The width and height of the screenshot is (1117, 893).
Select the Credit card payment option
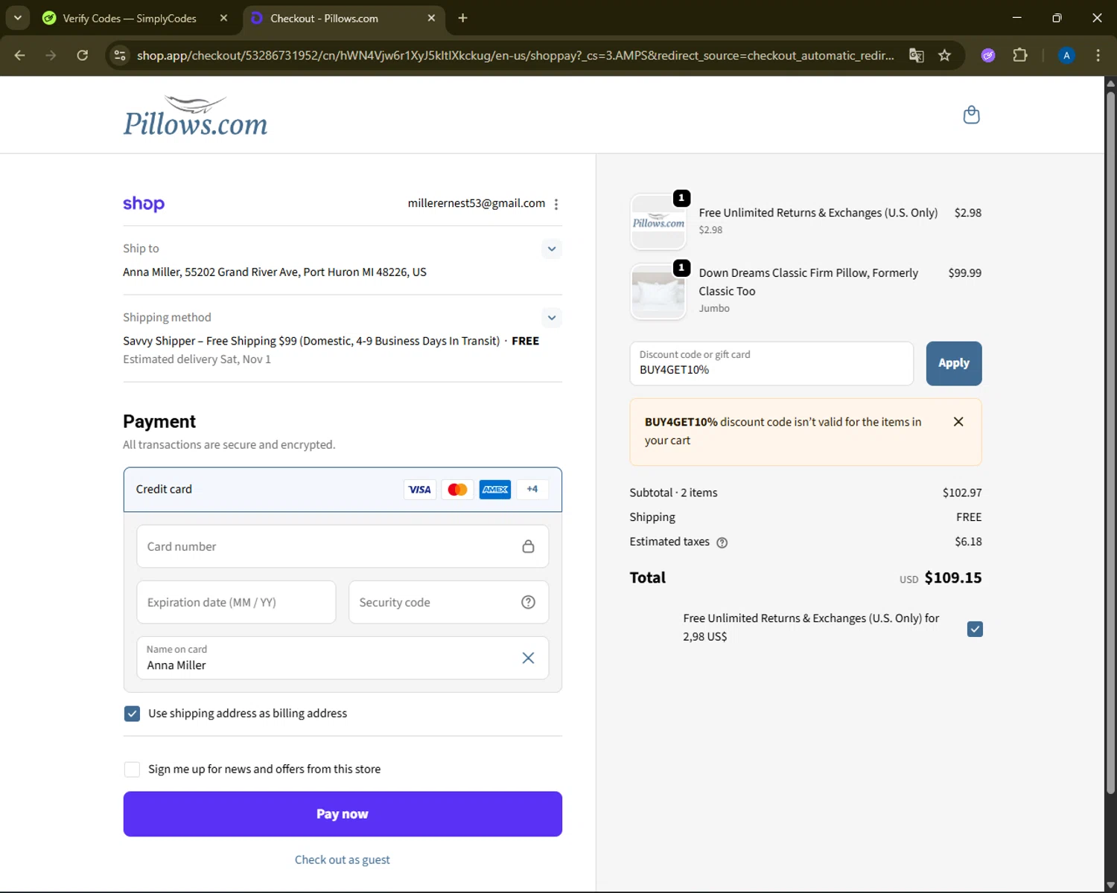point(343,490)
